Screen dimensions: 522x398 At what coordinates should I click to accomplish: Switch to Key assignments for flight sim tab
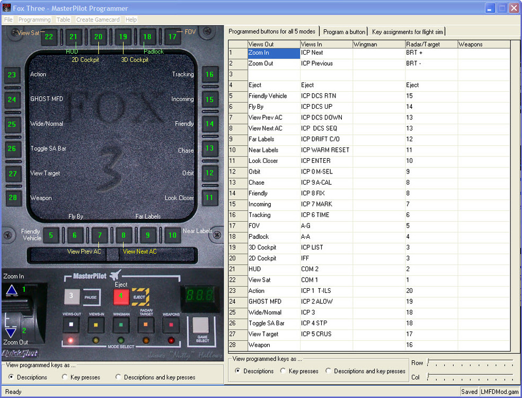[x=408, y=32]
